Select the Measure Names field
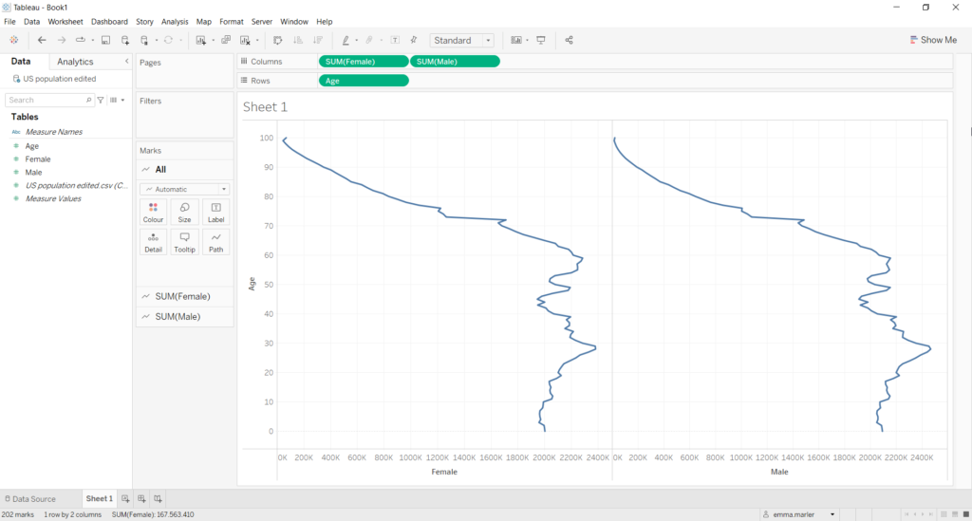Image resolution: width=972 pixels, height=521 pixels. (x=54, y=132)
